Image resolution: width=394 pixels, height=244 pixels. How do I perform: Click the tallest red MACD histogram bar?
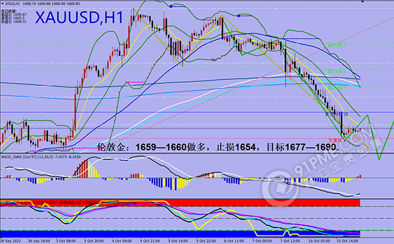click(86, 169)
